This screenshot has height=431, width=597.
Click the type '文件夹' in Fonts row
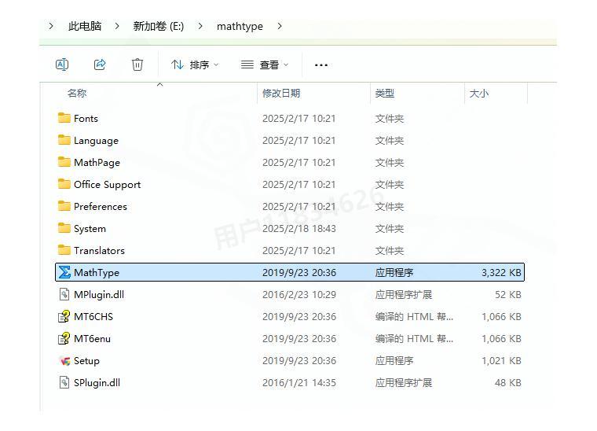(x=389, y=119)
